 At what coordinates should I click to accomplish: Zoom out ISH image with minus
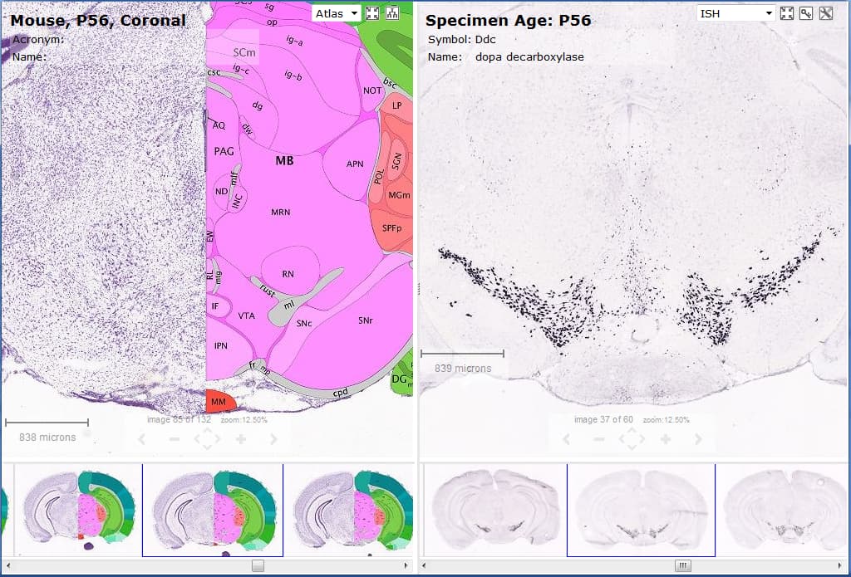[598, 438]
